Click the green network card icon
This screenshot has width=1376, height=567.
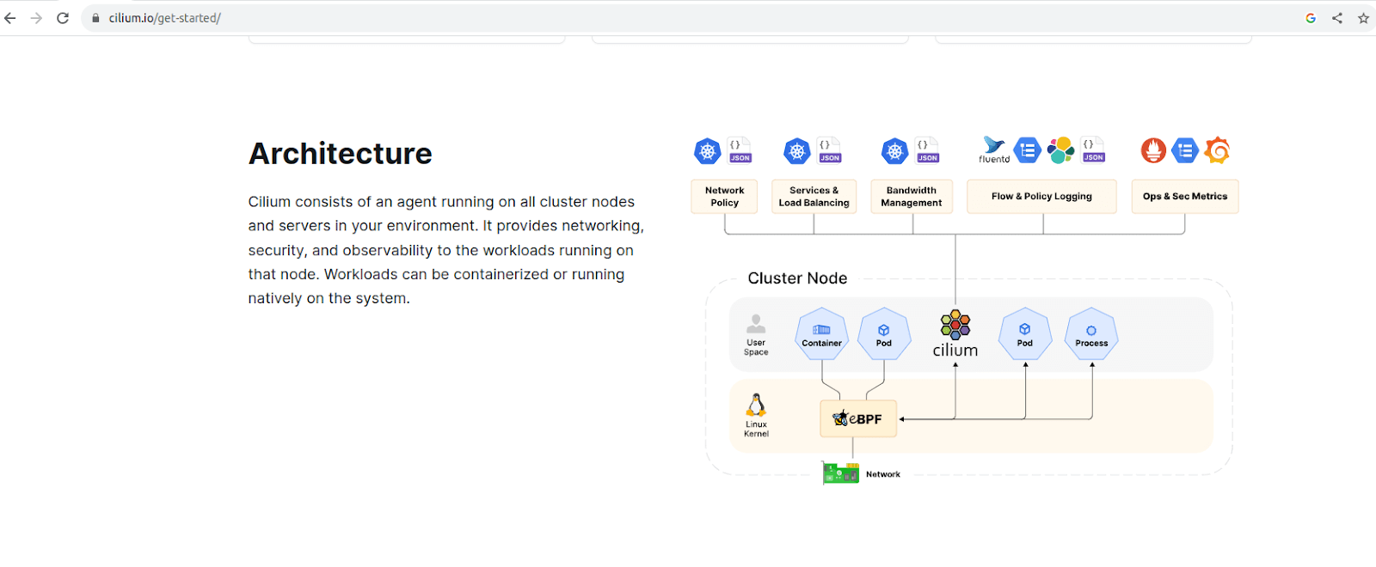pyautogui.click(x=840, y=473)
